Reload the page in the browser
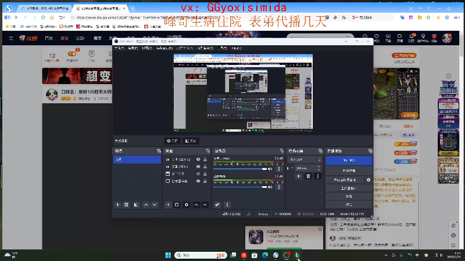465x261 pixels. pos(43,17)
